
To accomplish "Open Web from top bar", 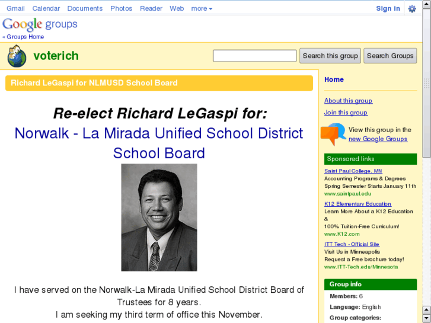I will [x=177, y=8].
